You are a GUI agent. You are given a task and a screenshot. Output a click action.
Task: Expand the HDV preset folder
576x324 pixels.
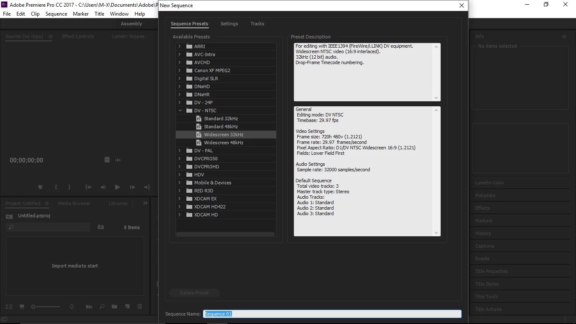pyautogui.click(x=180, y=175)
